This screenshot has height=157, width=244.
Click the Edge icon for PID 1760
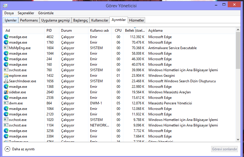6,42
